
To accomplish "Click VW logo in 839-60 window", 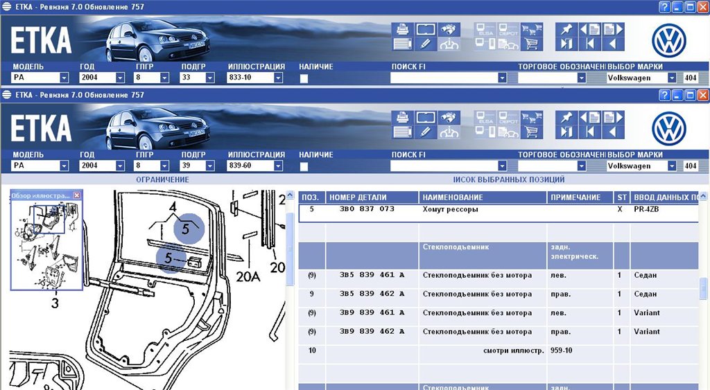I will (x=669, y=129).
